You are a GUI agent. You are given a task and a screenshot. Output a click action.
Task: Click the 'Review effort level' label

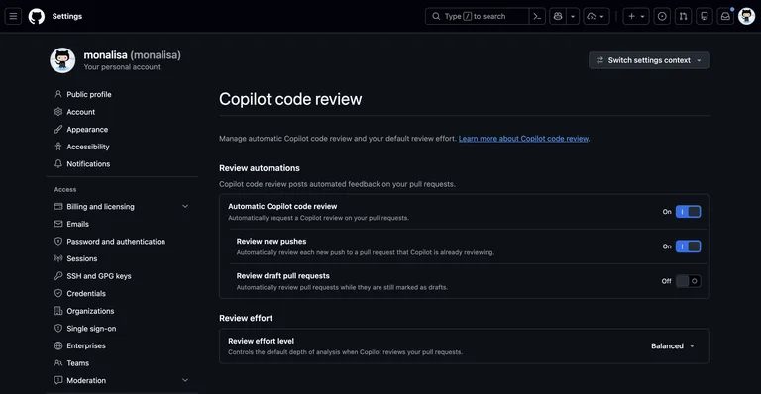point(262,341)
